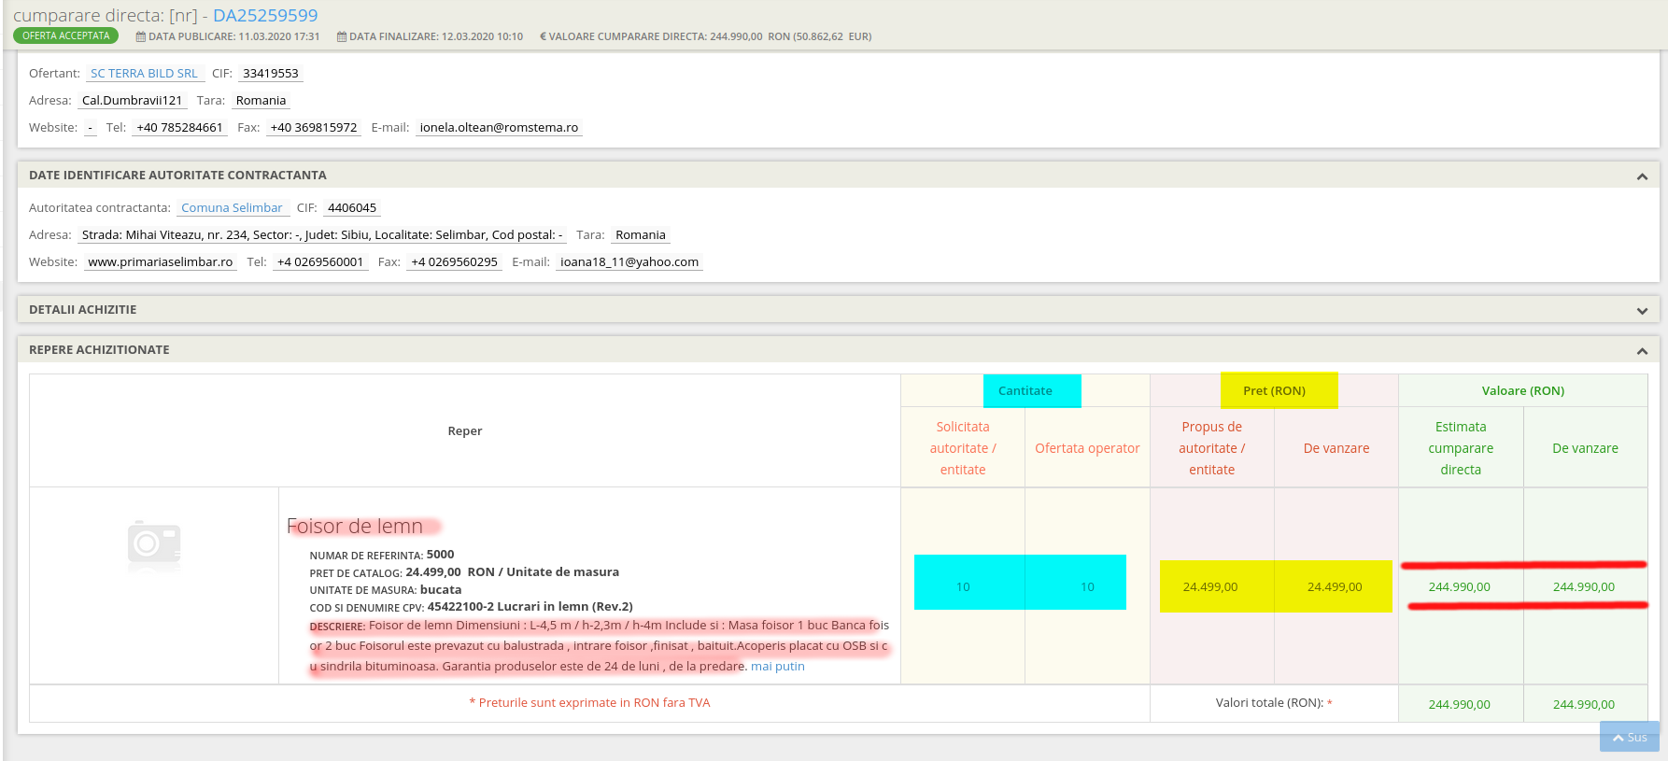Screen dimensions: 1668x761
Task: Collapse the DATE IDENTIFICARE AUTORITATE CONTRACTANTA section
Action: 1642,176
